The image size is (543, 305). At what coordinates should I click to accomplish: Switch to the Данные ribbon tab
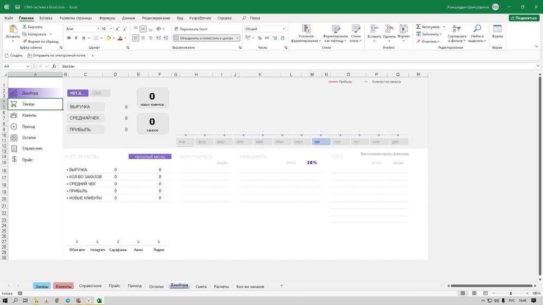point(129,18)
